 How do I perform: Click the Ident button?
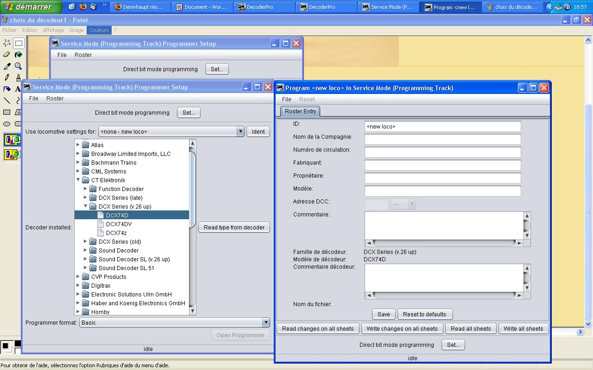click(258, 131)
